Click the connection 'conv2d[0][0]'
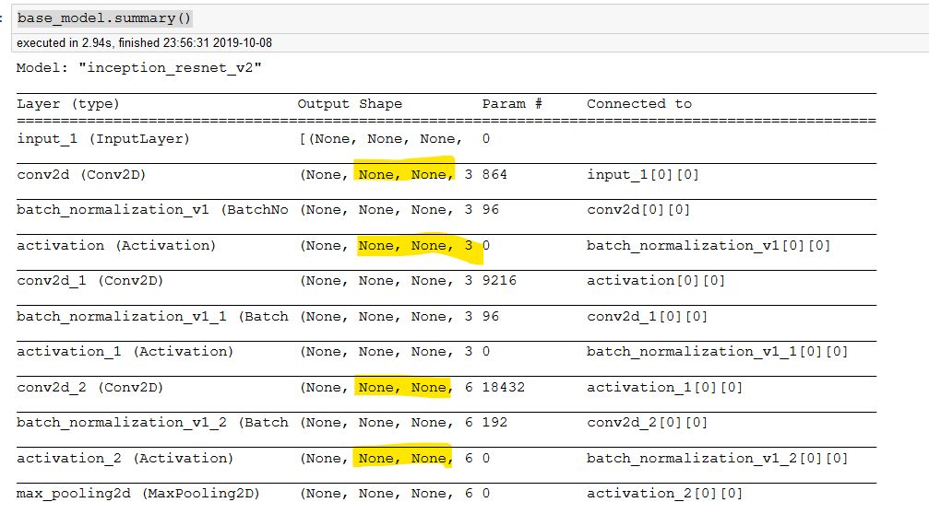 click(x=638, y=210)
